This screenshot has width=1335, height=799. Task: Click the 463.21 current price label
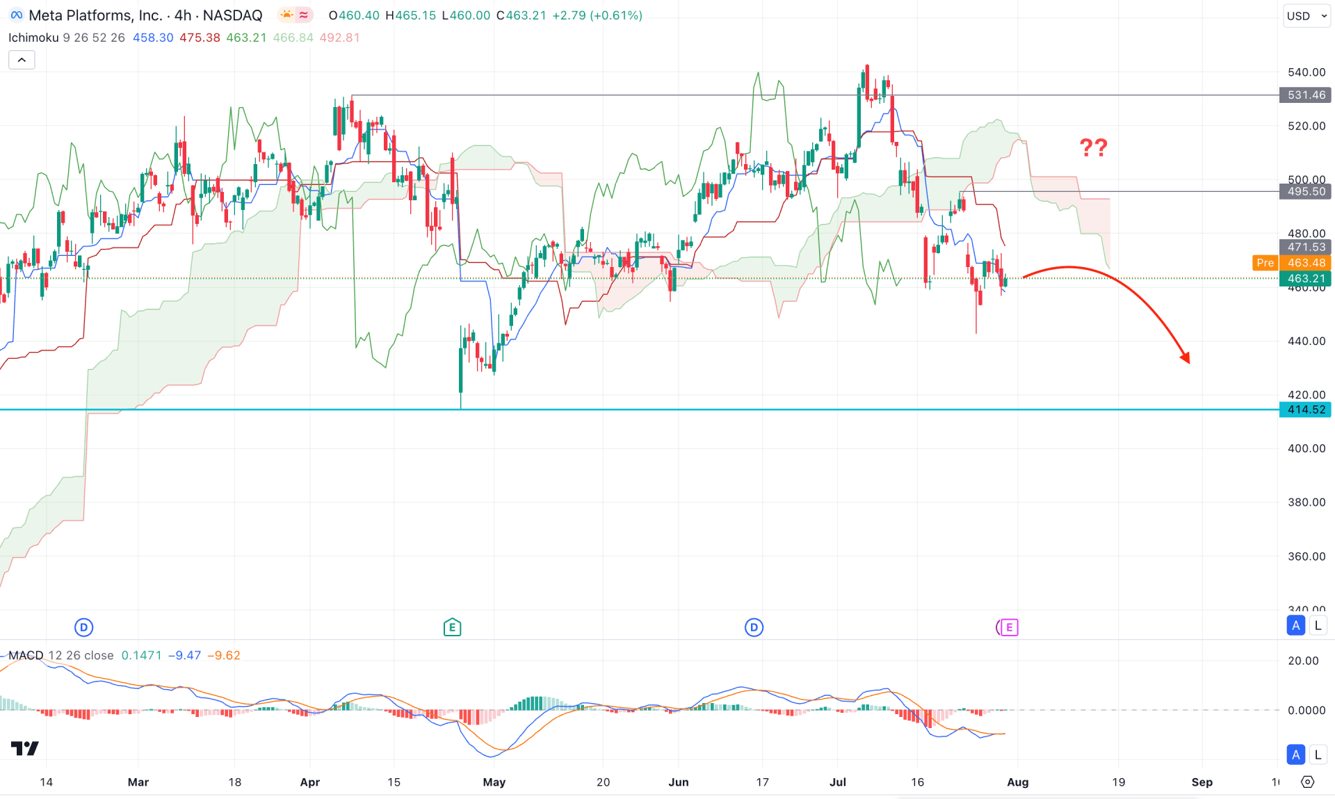pos(1305,278)
